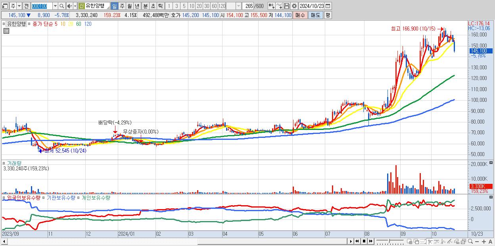495x246 pixels.
Task: Click the add line indicator icon
Action: (x=280, y=6)
